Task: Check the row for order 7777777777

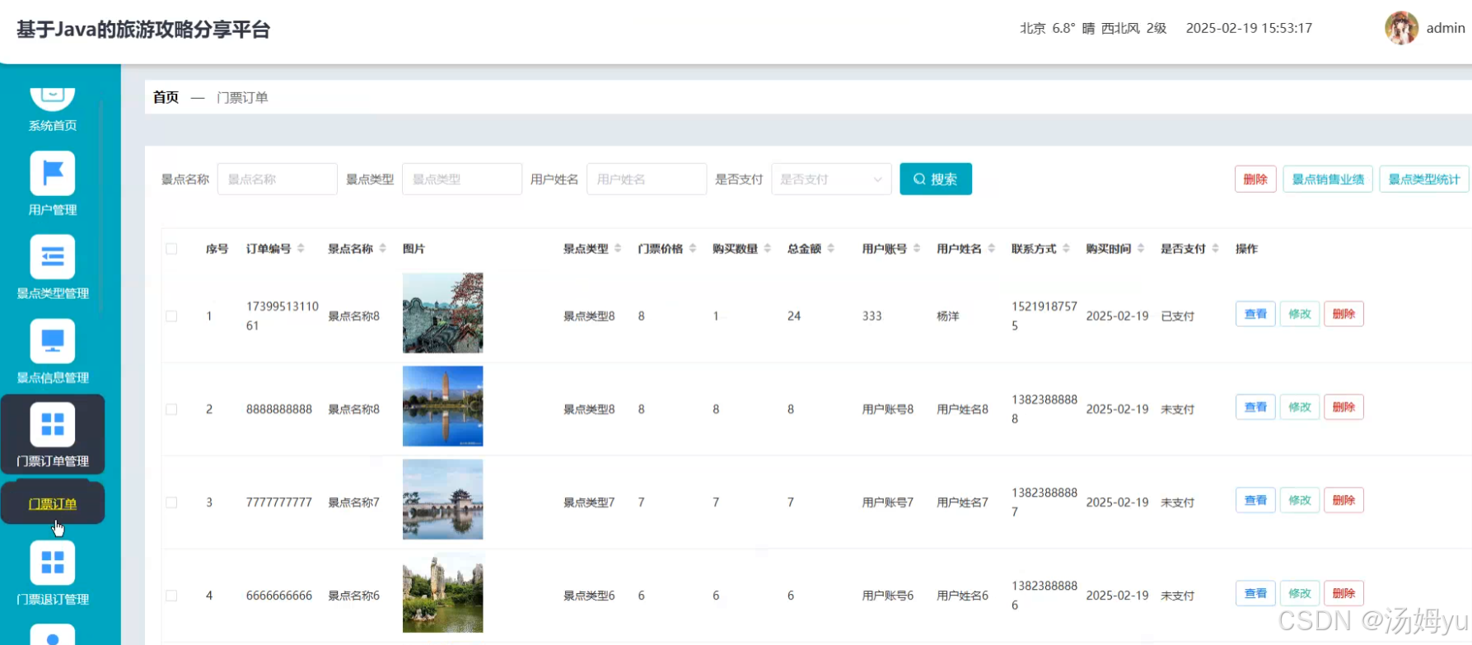Action: (x=171, y=502)
